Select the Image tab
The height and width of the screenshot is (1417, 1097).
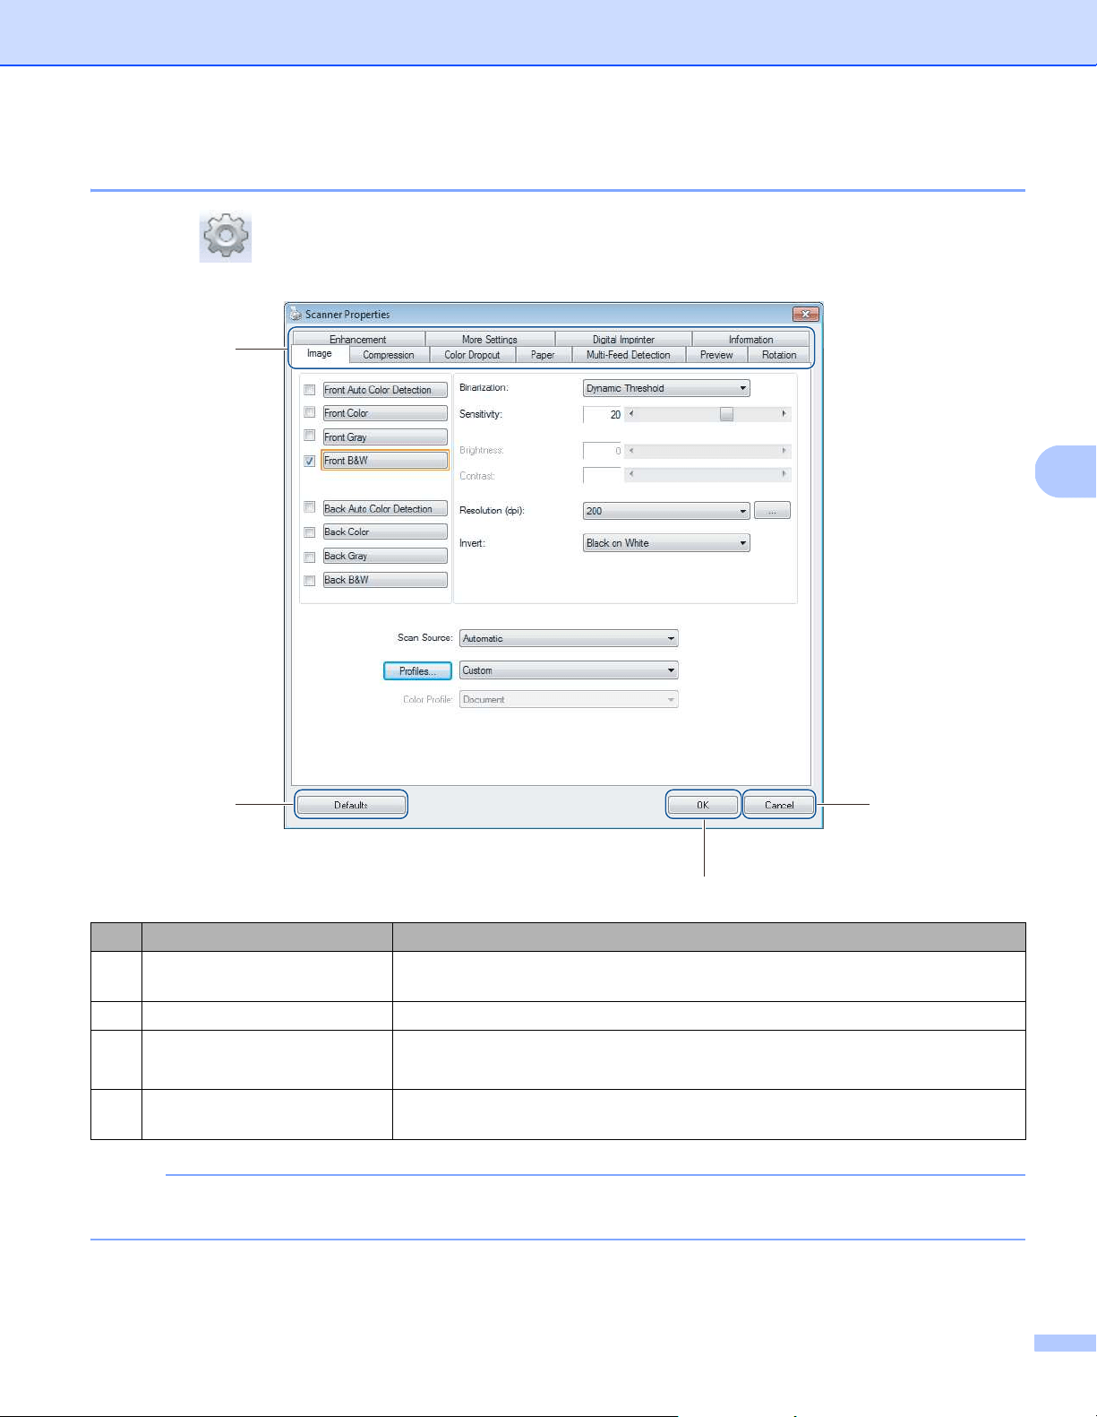pyautogui.click(x=320, y=354)
